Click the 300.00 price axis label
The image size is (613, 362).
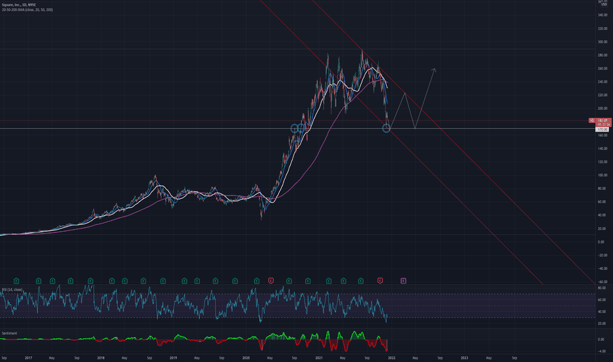[x=602, y=42]
